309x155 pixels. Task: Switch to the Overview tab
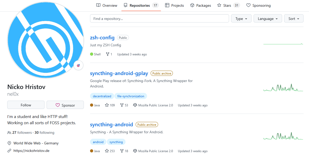click(107, 5)
